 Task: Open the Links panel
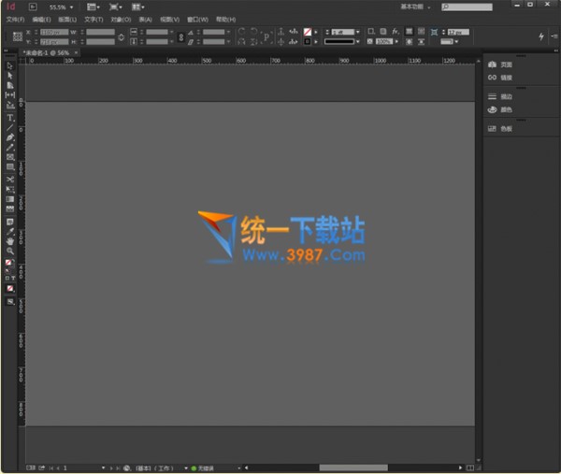point(500,78)
